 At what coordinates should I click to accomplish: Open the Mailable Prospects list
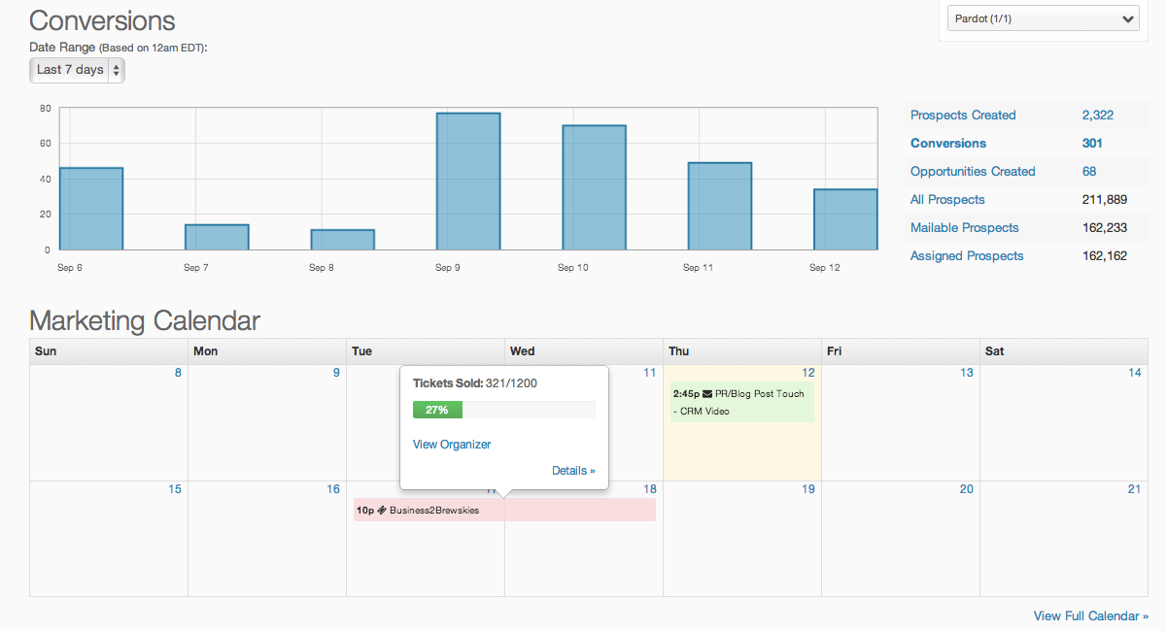click(x=964, y=227)
